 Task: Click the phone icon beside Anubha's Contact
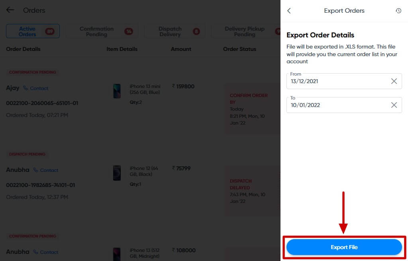pos(35,170)
